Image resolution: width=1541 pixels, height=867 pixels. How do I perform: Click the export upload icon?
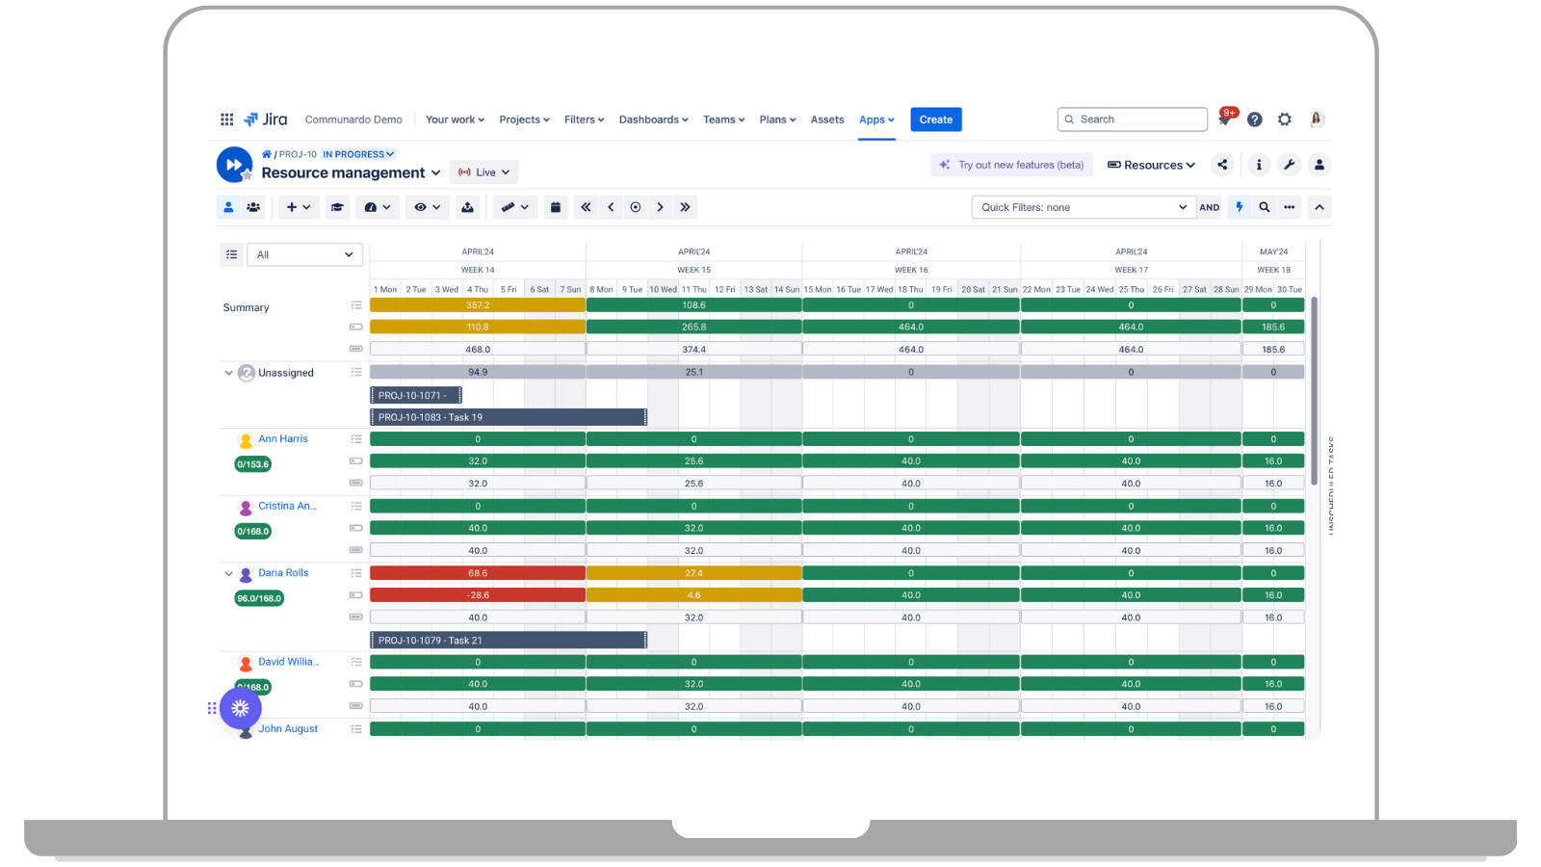click(467, 207)
